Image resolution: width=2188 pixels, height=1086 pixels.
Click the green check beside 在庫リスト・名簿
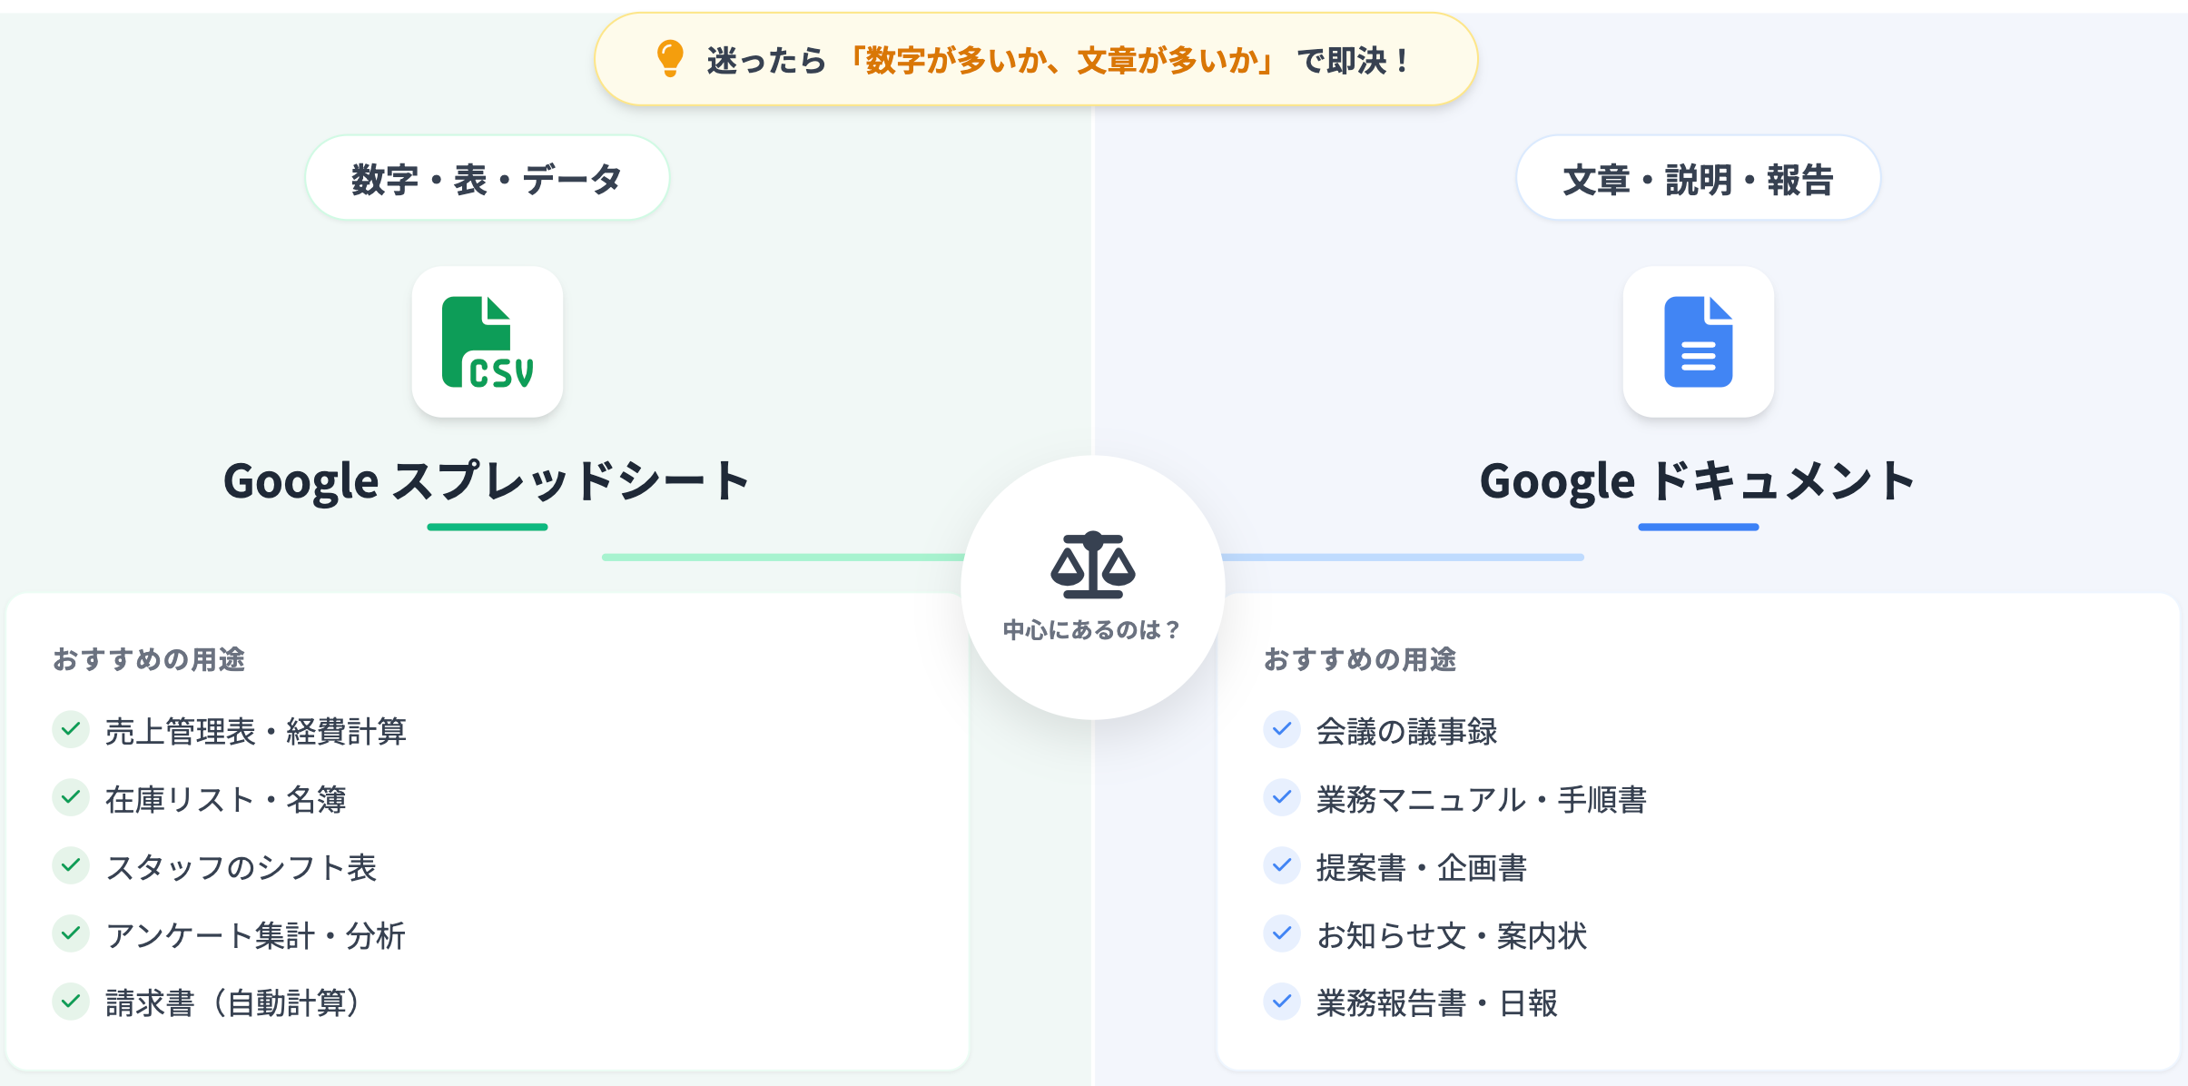point(71,797)
